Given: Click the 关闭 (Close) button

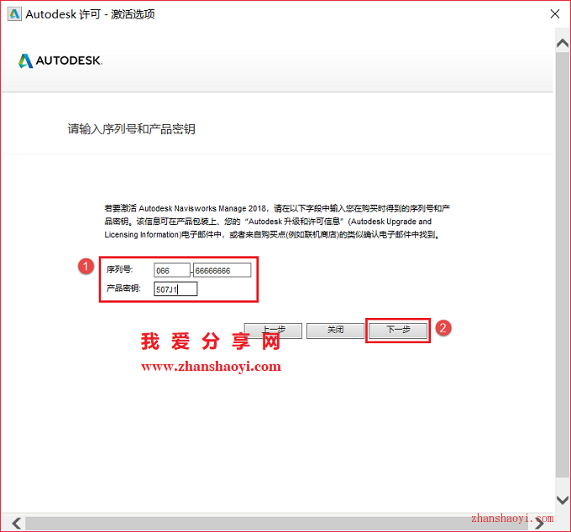Looking at the screenshot, I should [x=335, y=331].
